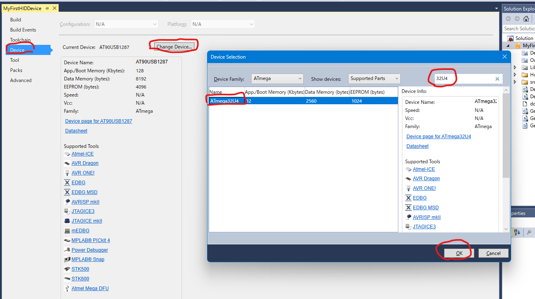Open the EDBG link on the Device page

[x=78, y=183]
